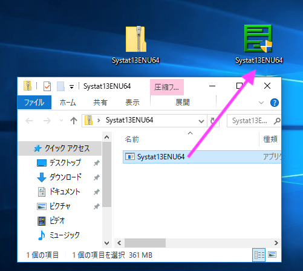The image size is (303, 271).
Task: Expand the ribbon with the chevron
Action: (x=261, y=103)
